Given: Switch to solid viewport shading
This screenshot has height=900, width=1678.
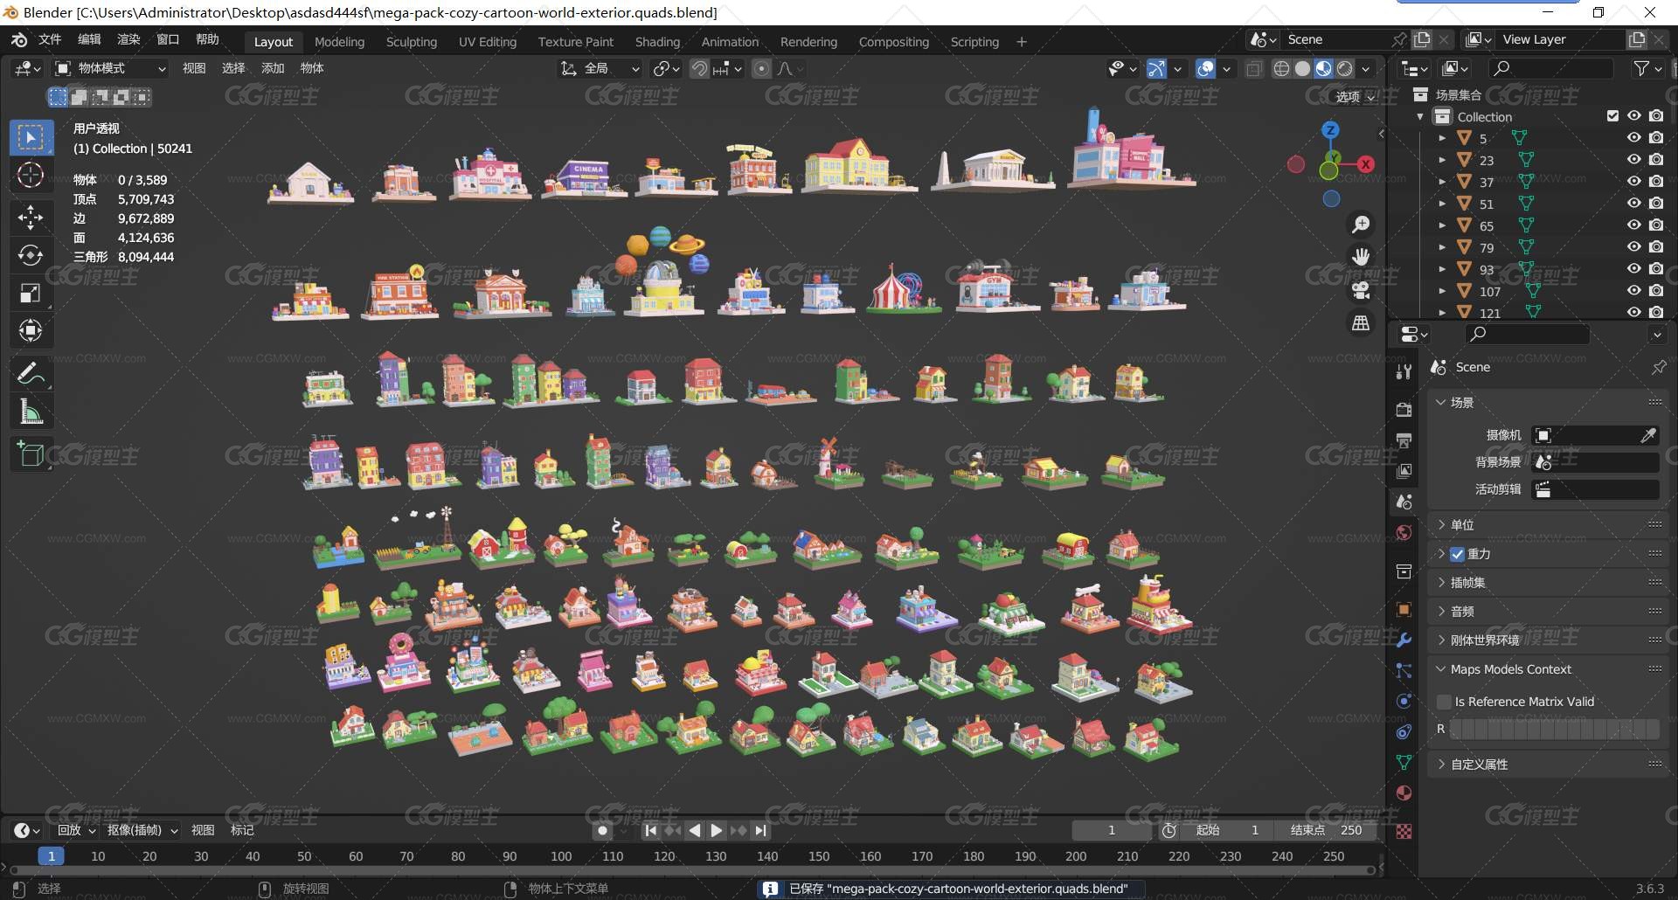Looking at the screenshot, I should (x=1302, y=68).
